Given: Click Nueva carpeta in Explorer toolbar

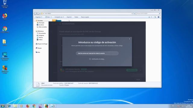Looking at the screenshot, I should 85,17.
